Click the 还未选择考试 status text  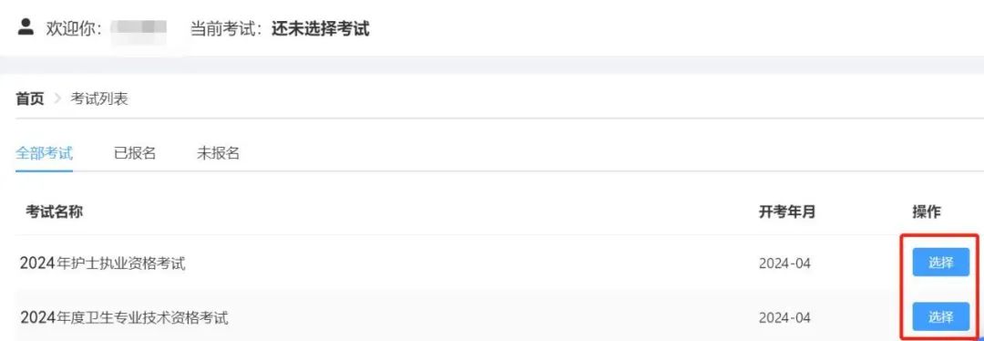click(320, 28)
